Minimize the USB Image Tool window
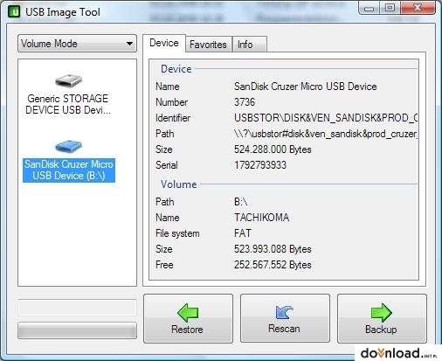442x361 pixels. pos(369,8)
